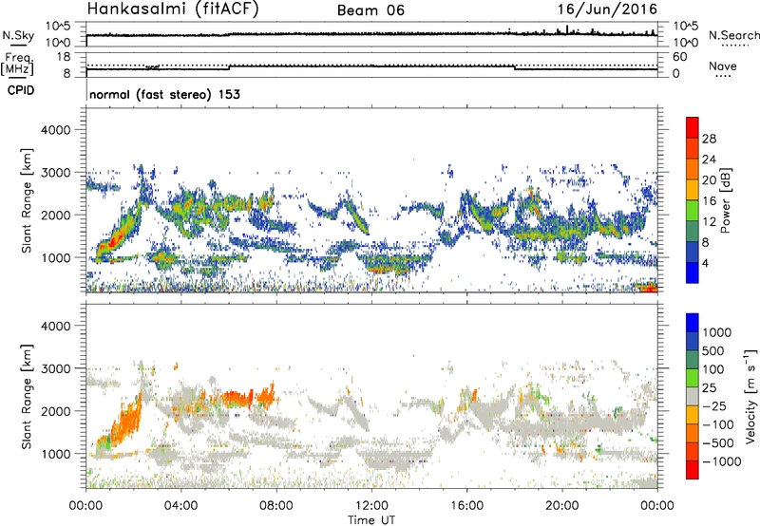Click the orange negative-velocity patch near 07:00 UT

tap(237, 398)
